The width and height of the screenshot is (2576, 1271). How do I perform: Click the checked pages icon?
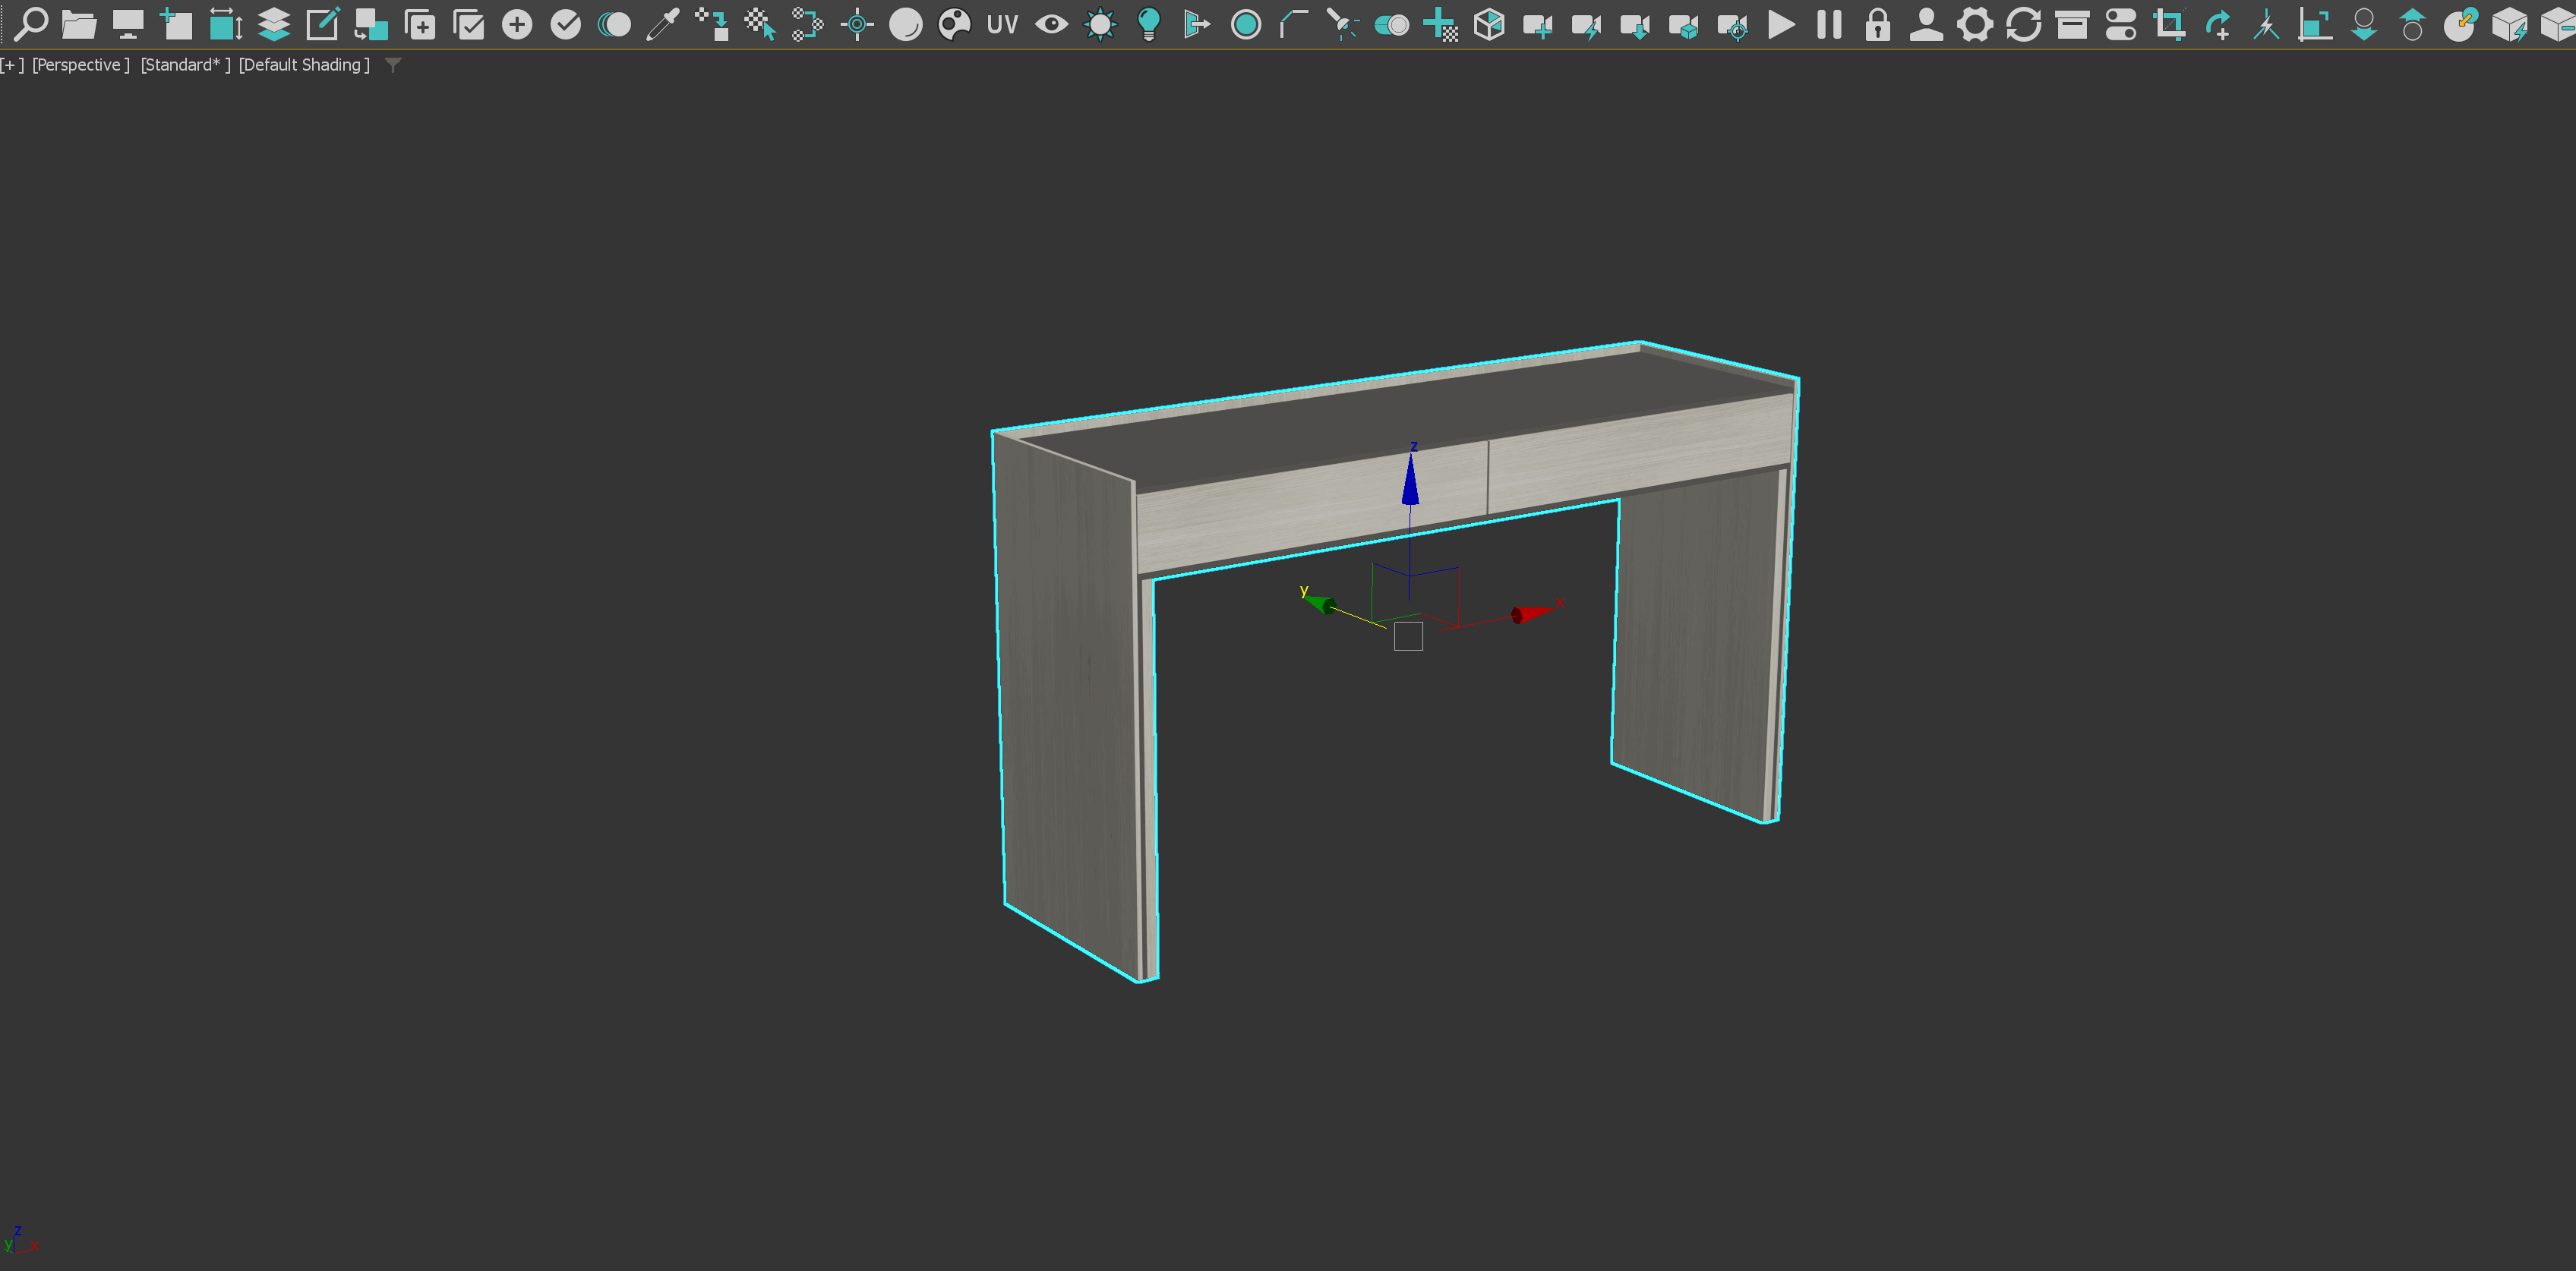click(x=468, y=24)
